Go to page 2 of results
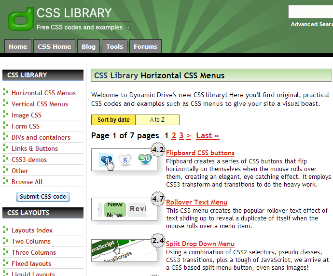Screen dimensions: 333x276 pos(174,135)
